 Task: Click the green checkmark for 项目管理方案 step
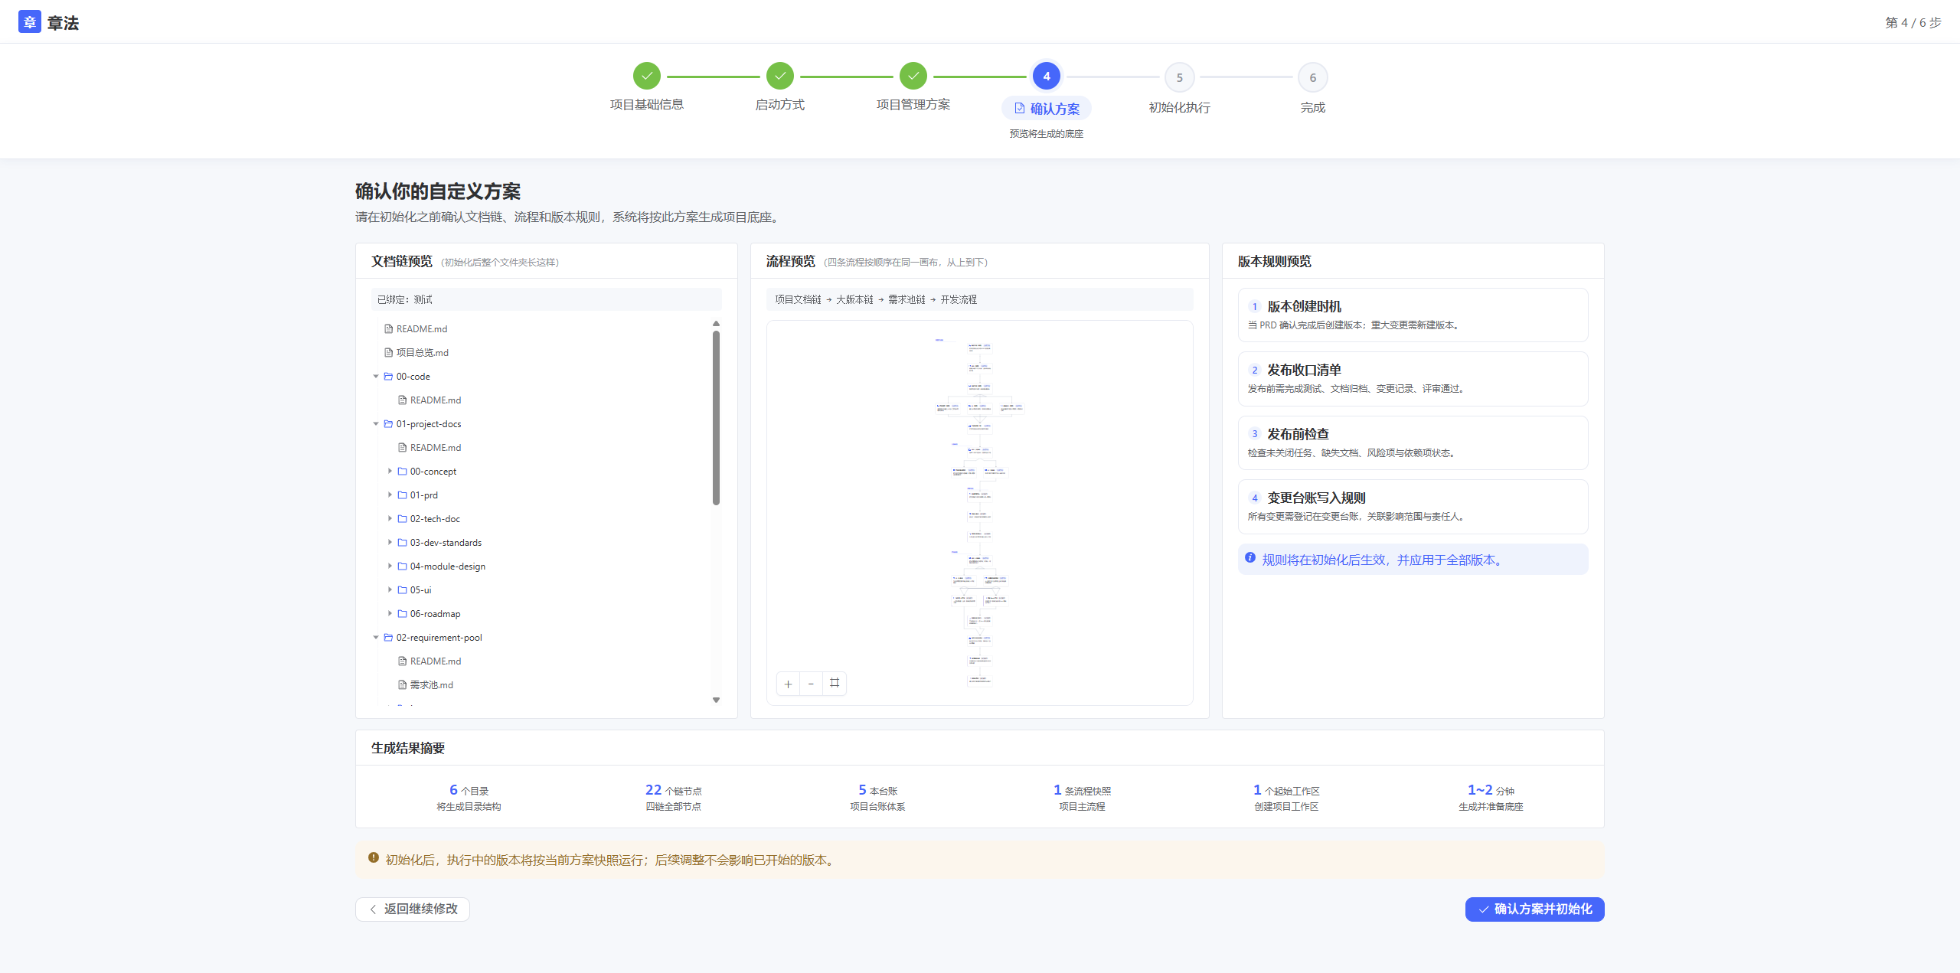coord(913,76)
